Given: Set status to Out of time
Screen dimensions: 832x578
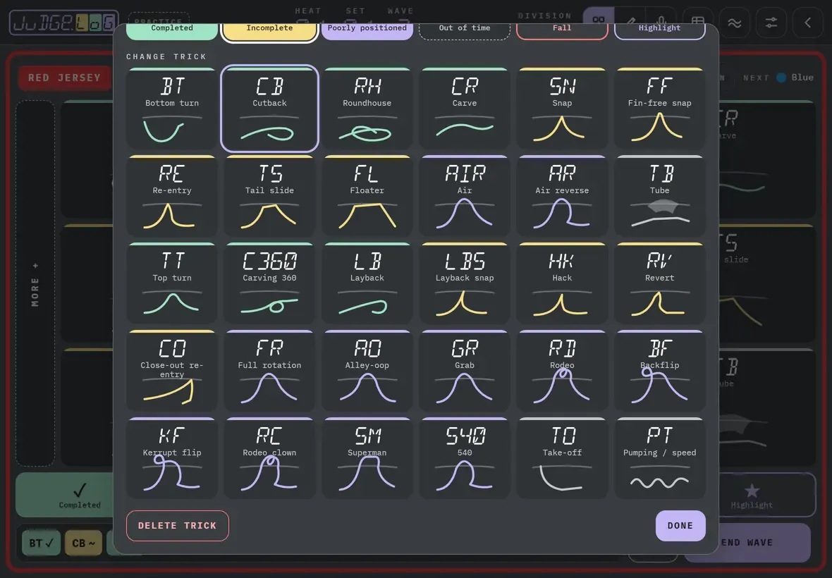Looking at the screenshot, I should pos(465,30).
